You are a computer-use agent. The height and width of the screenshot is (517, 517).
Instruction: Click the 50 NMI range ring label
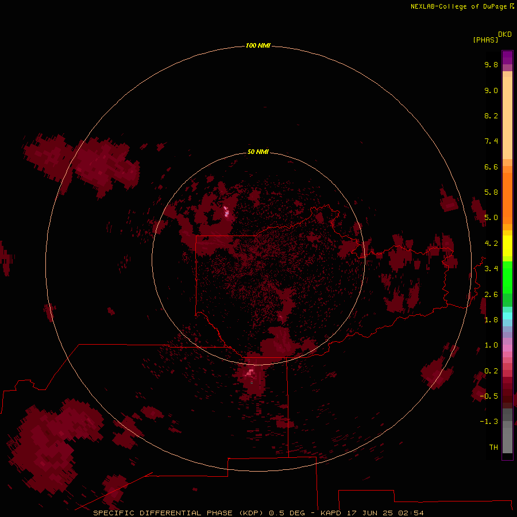258,152
